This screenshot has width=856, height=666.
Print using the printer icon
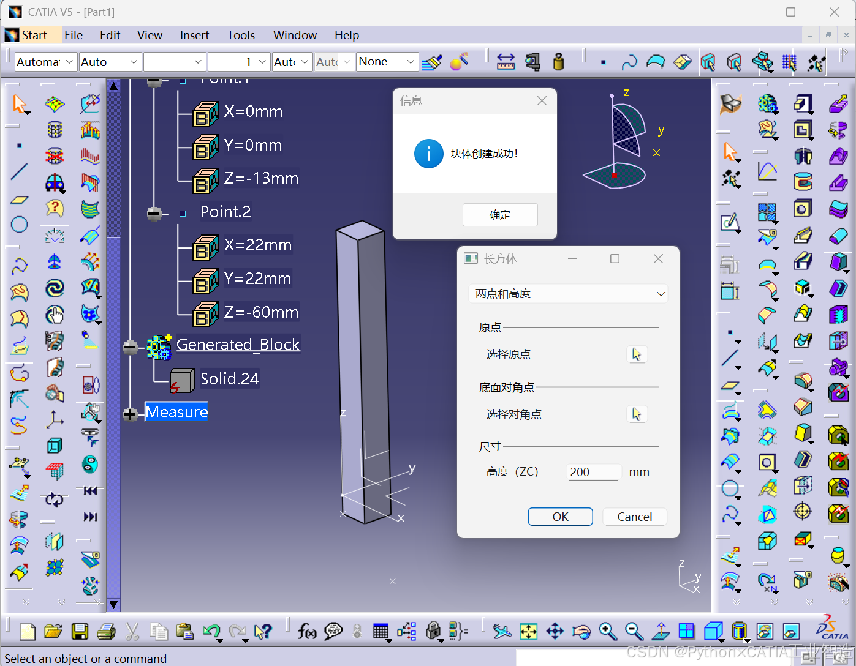point(107,631)
